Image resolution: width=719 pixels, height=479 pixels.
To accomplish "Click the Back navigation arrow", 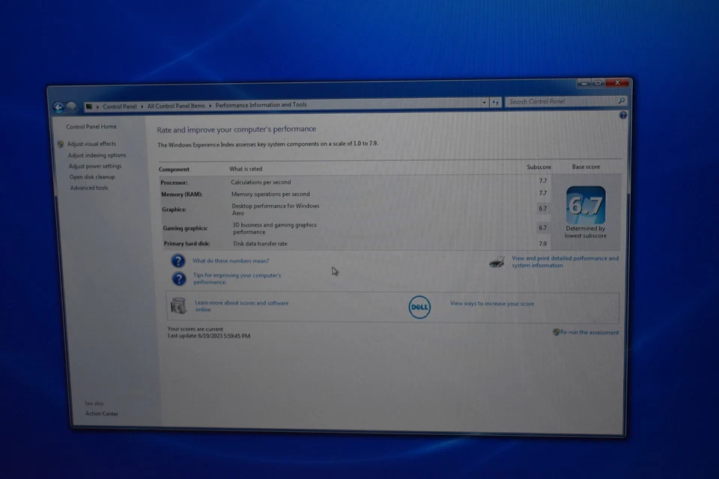I will pyautogui.click(x=58, y=106).
